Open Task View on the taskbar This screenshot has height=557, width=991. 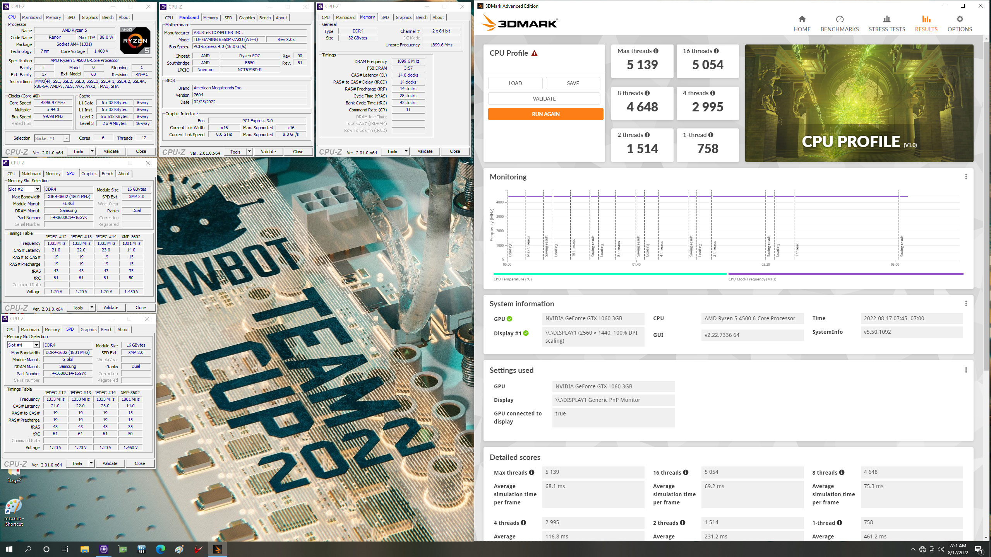coord(65,549)
